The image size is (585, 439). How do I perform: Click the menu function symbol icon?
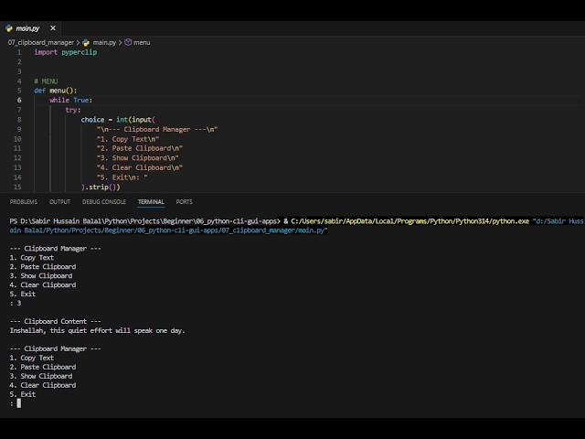click(x=128, y=43)
